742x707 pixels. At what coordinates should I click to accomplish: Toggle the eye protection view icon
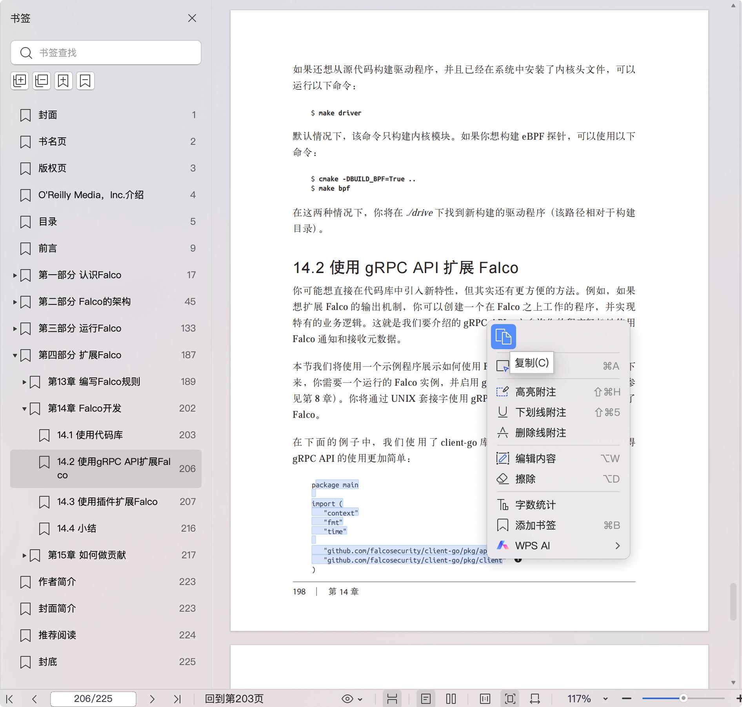coord(347,699)
